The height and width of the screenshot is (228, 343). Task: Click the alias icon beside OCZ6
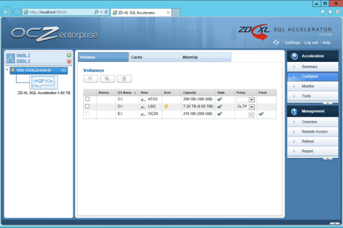tap(143, 115)
